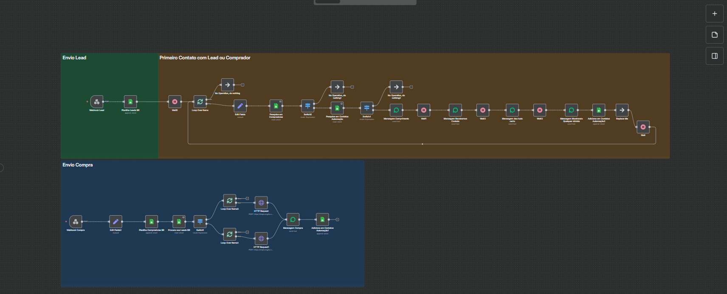
Task: Toggle the side panel button
Action: pyautogui.click(x=714, y=56)
